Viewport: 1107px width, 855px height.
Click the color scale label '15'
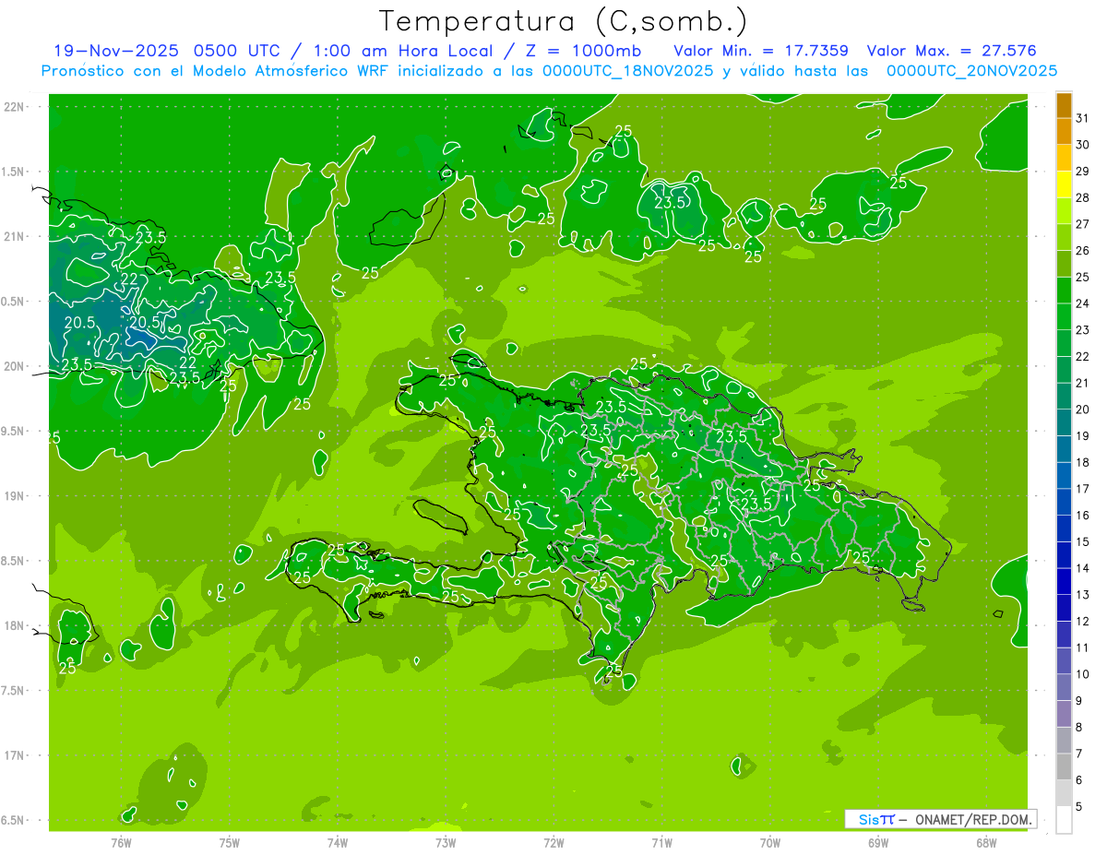coord(1082,541)
